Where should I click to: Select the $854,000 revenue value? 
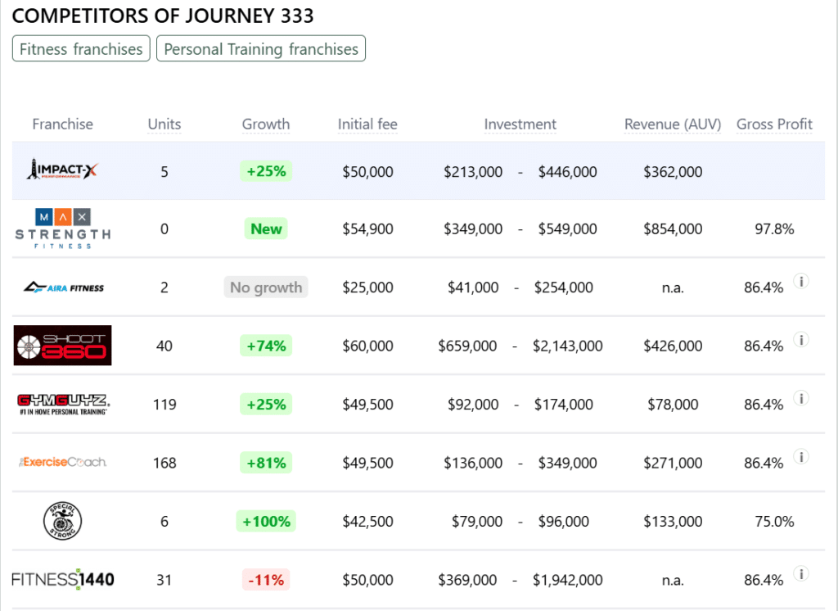(673, 229)
